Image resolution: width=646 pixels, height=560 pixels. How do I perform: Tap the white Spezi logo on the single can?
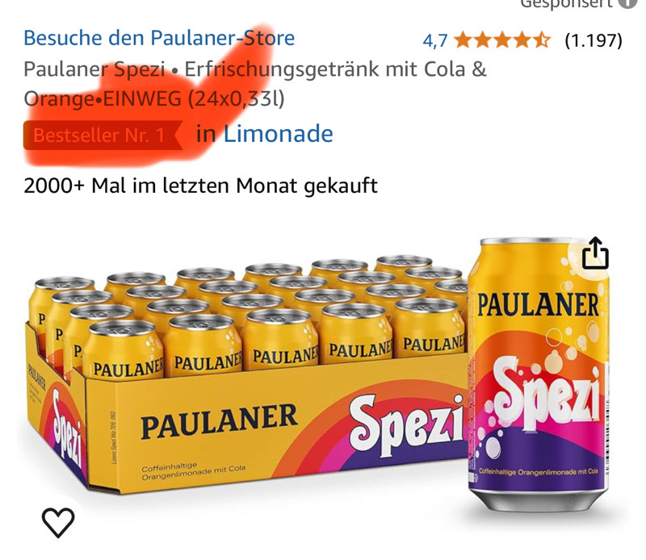click(546, 393)
